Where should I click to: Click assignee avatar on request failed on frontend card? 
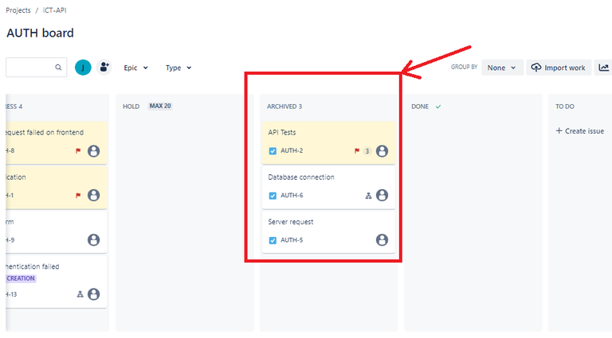[94, 150]
